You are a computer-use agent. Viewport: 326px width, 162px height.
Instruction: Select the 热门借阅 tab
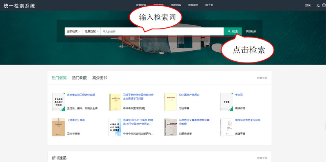point(59,78)
